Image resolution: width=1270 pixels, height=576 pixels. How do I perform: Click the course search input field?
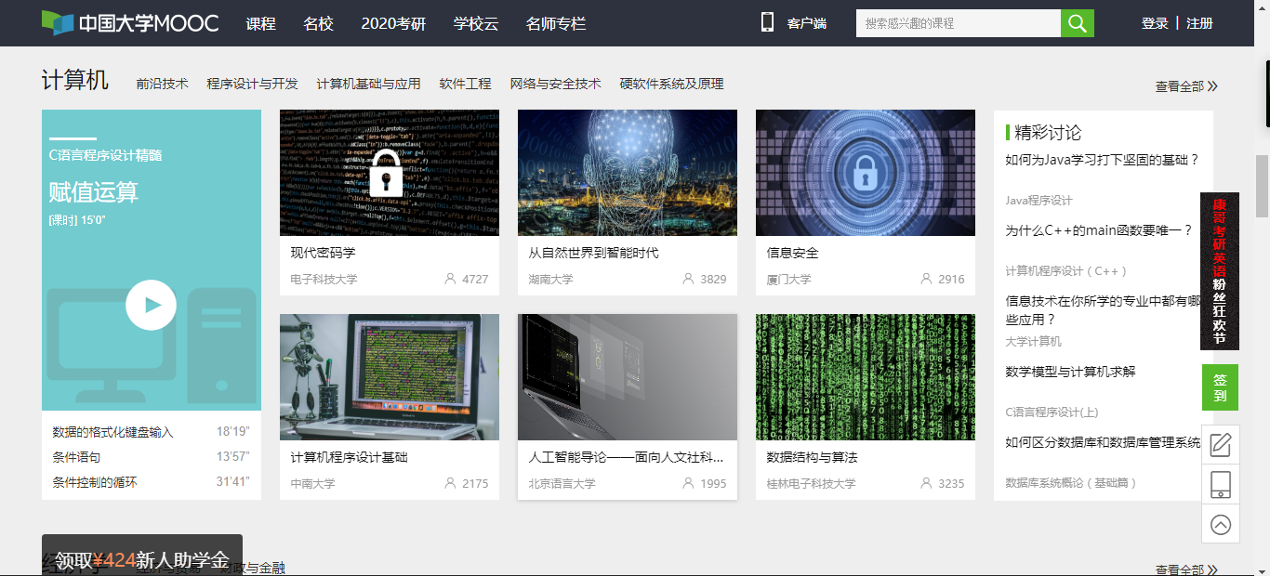click(x=959, y=23)
